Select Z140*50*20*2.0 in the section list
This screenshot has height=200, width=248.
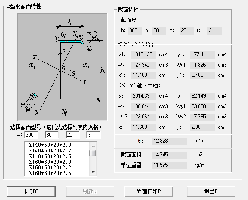50,145
